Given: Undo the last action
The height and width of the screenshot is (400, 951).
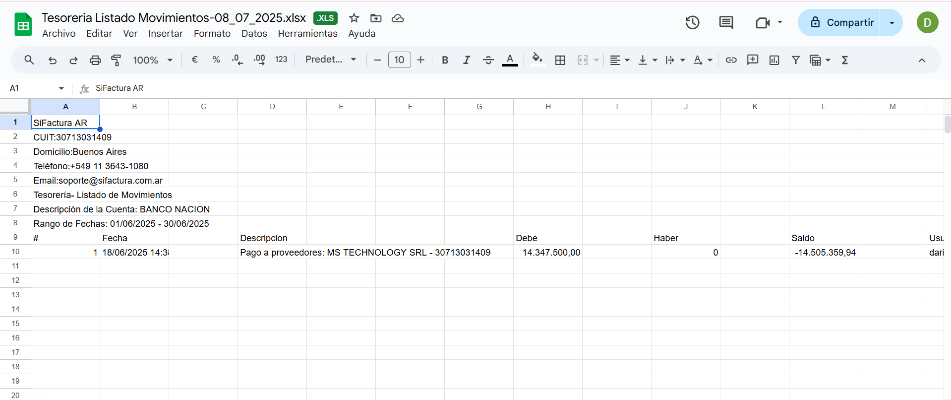Looking at the screenshot, I should 52,60.
